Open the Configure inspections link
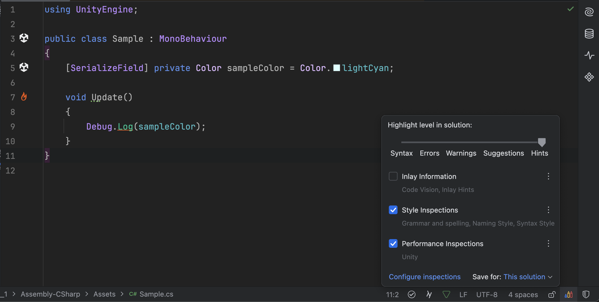599x302 pixels. [x=425, y=277]
